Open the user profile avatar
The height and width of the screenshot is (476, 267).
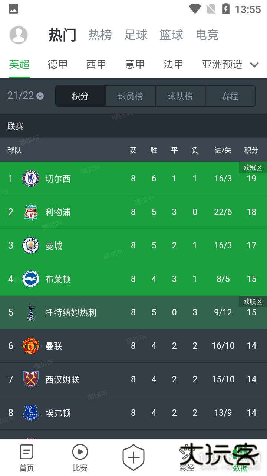(x=19, y=35)
